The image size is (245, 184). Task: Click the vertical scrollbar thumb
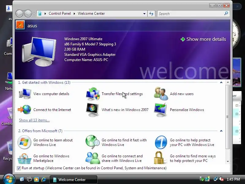click(x=228, y=117)
